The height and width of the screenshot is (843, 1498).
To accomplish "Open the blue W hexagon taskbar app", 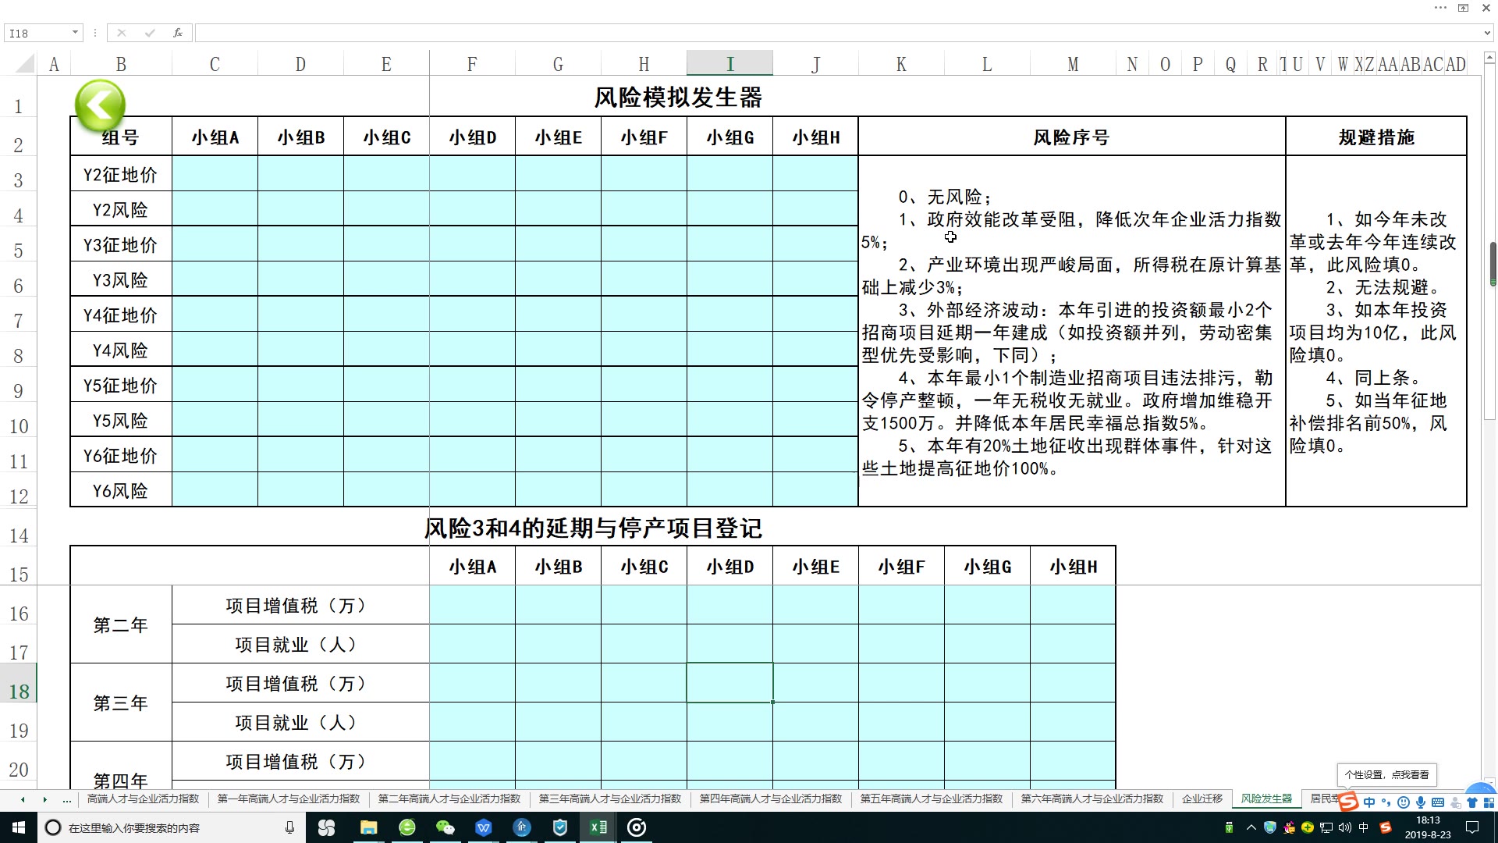I will tap(483, 827).
